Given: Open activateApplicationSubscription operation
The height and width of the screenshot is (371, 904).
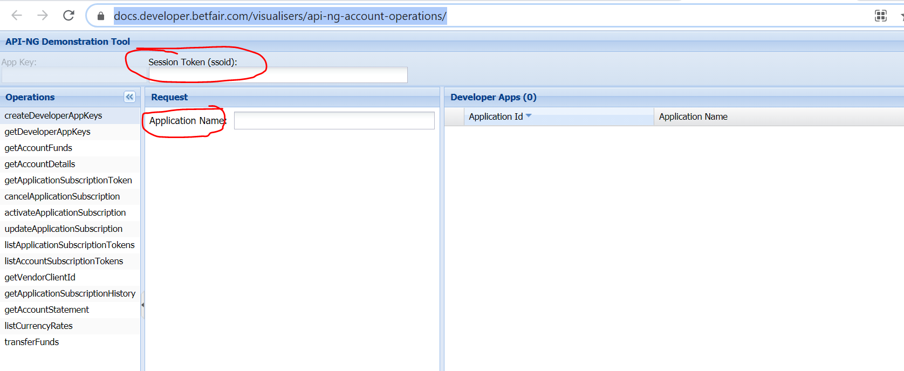Looking at the screenshot, I should (70, 212).
